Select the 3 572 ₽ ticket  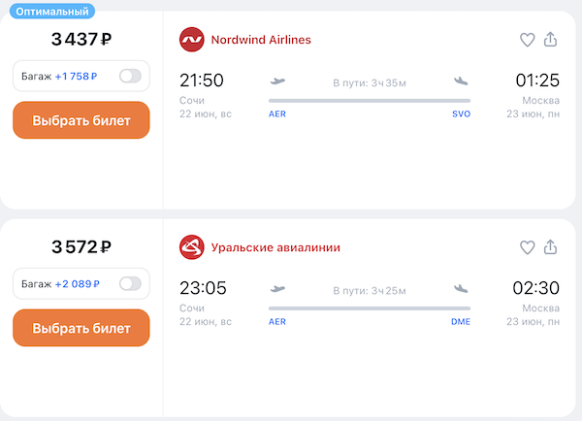(x=81, y=328)
